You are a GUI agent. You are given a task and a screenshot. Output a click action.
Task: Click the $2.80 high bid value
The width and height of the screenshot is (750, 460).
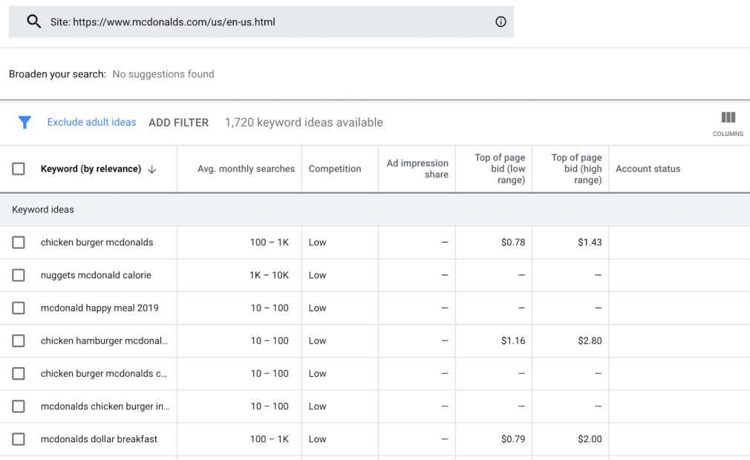tap(590, 341)
